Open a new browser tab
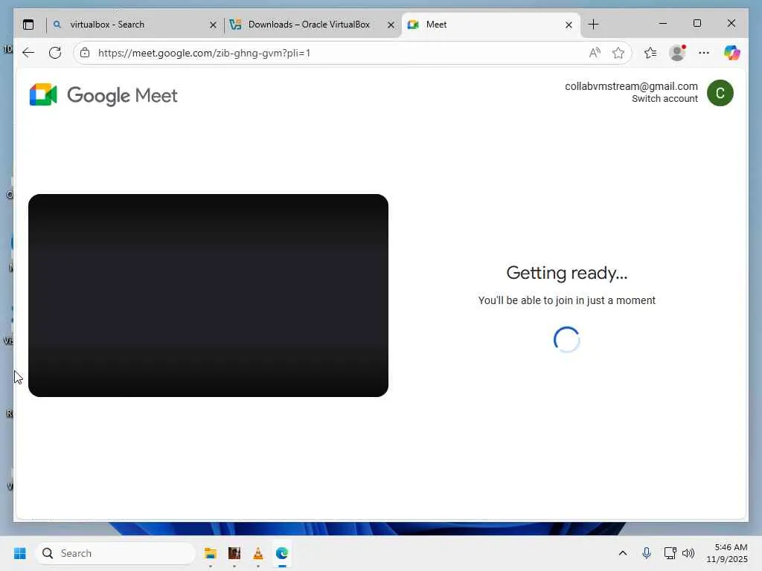This screenshot has height=571, width=762. click(593, 25)
